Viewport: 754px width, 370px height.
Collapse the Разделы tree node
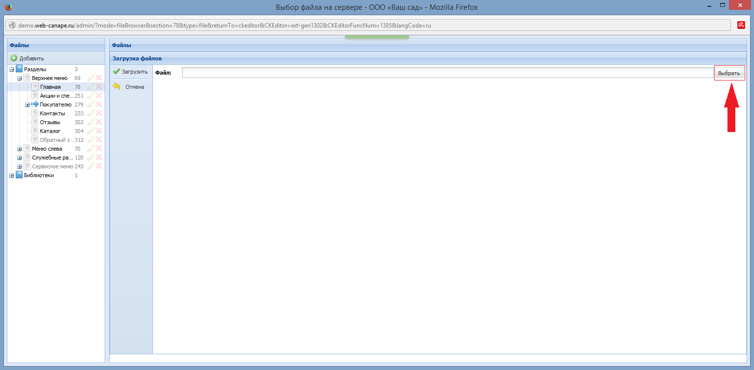[x=12, y=69]
